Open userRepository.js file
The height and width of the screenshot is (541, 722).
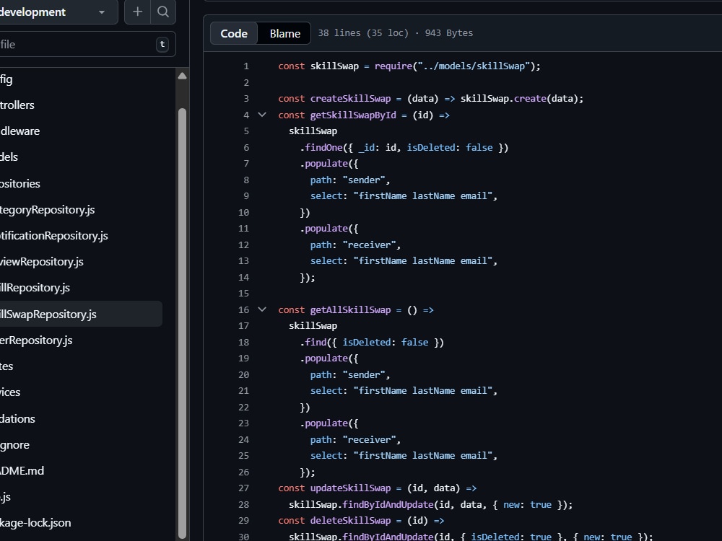36,340
